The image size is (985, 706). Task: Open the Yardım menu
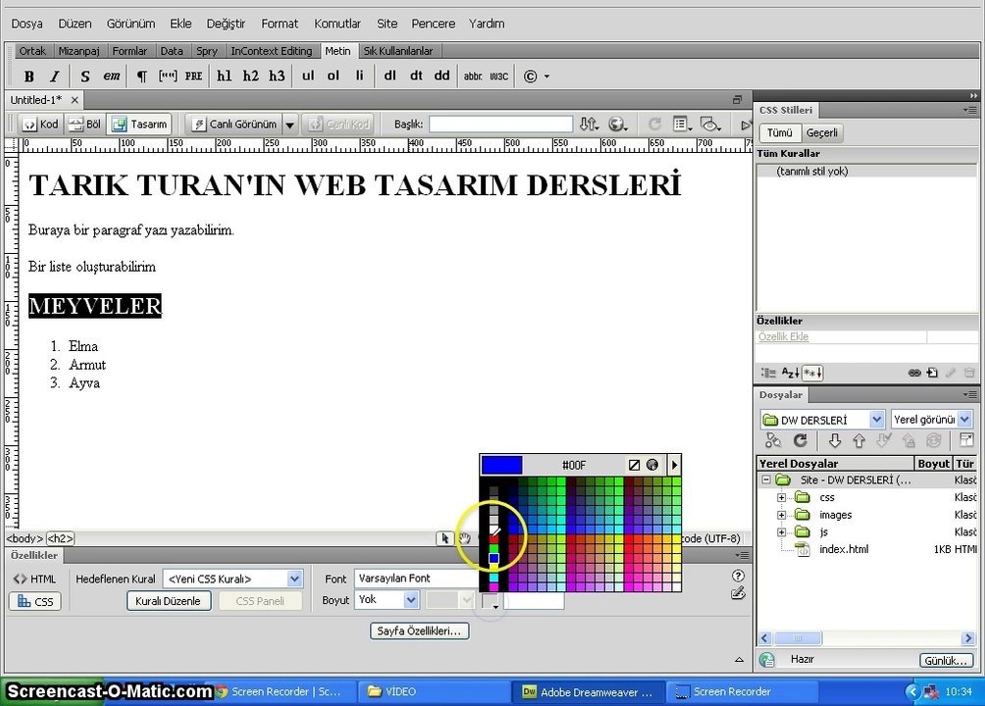pyautogui.click(x=487, y=24)
